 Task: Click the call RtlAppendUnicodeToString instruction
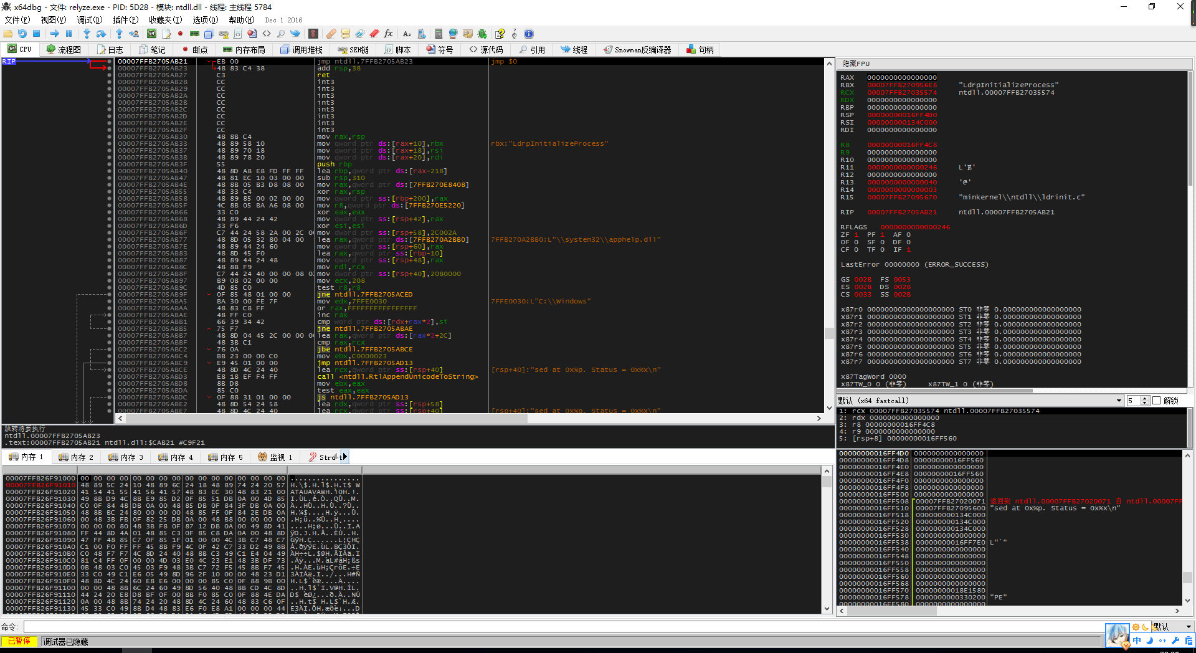tap(397, 376)
